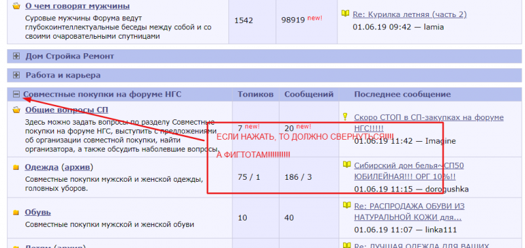Click book icon beside Курилка летняя message
The image size is (525, 248).
[346, 13]
